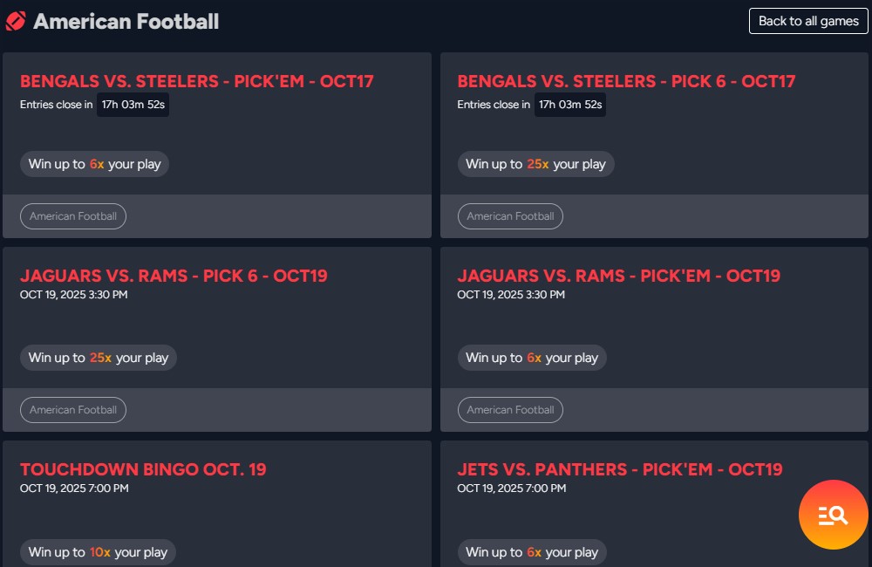Click the American Football tag on Jaguars Pick'em card
The height and width of the screenshot is (567, 872).
[x=510, y=409]
